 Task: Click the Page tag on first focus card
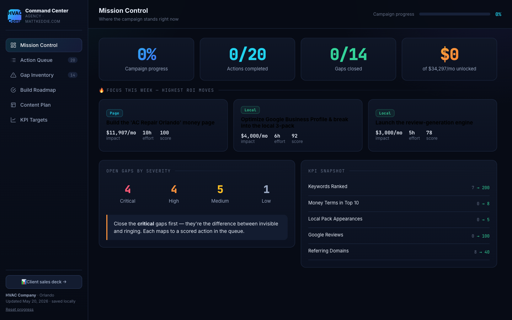click(114, 113)
